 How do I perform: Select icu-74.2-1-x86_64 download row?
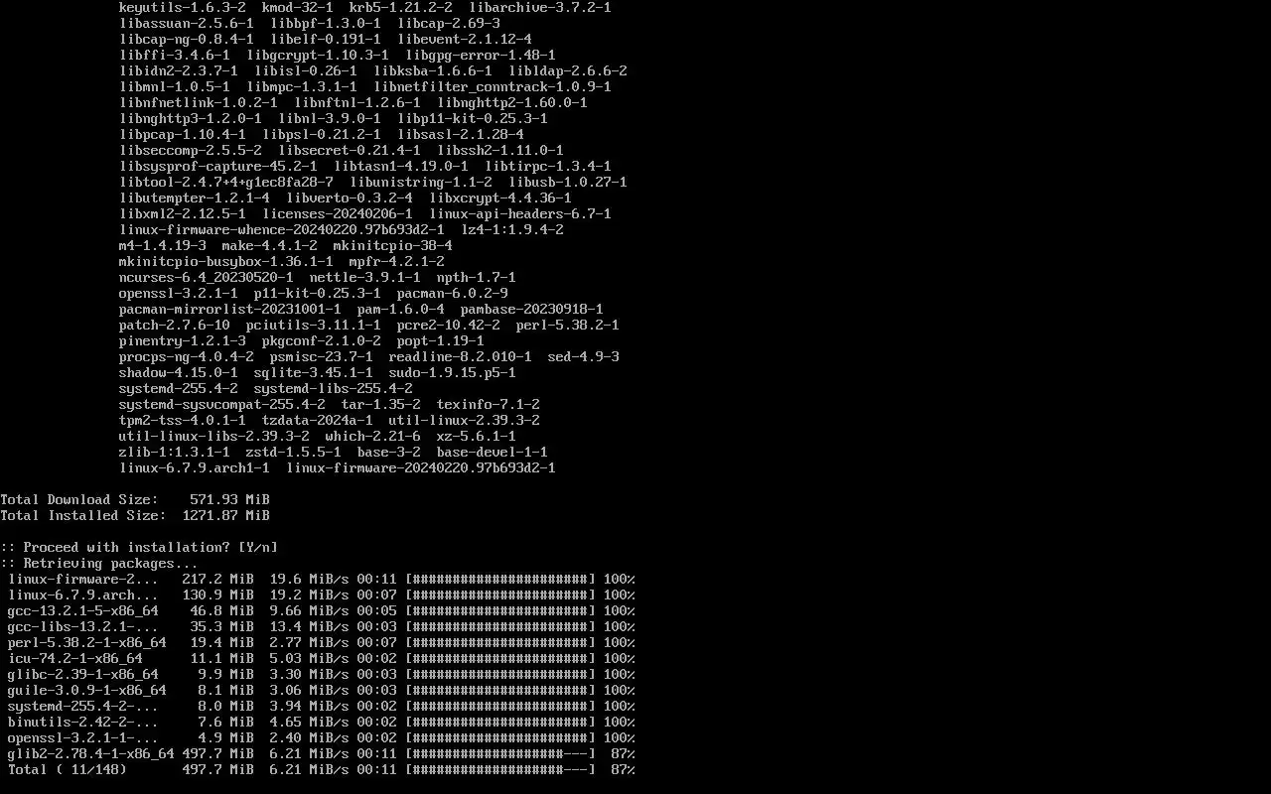[322, 658]
